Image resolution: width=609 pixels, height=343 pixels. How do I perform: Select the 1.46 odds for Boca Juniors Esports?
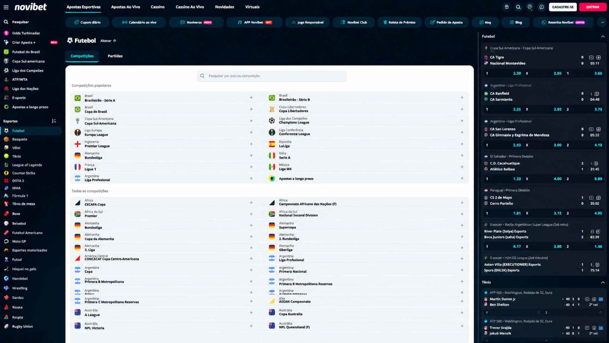598,246
